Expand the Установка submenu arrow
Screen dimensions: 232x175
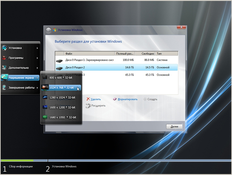(x=37, y=48)
